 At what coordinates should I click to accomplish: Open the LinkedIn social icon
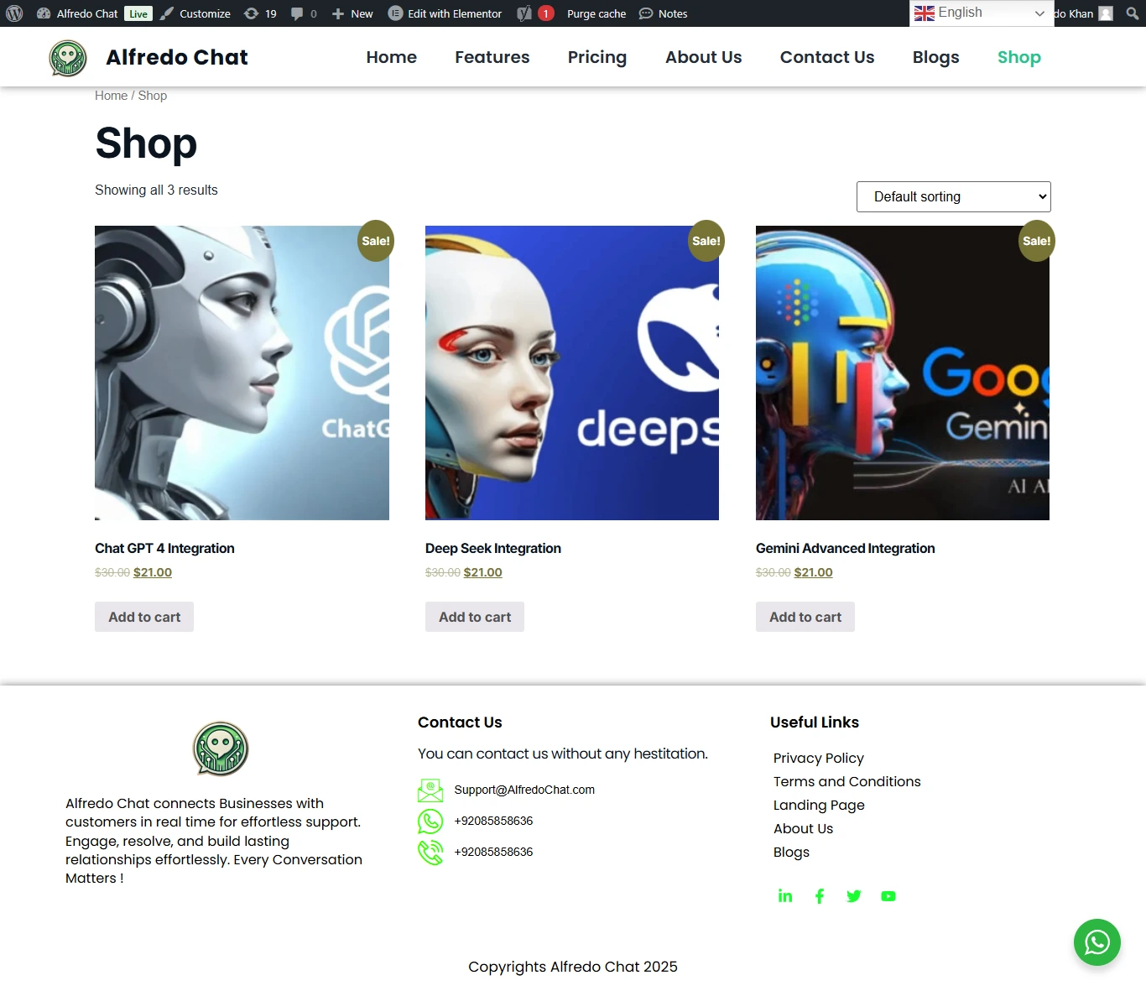[x=785, y=896]
